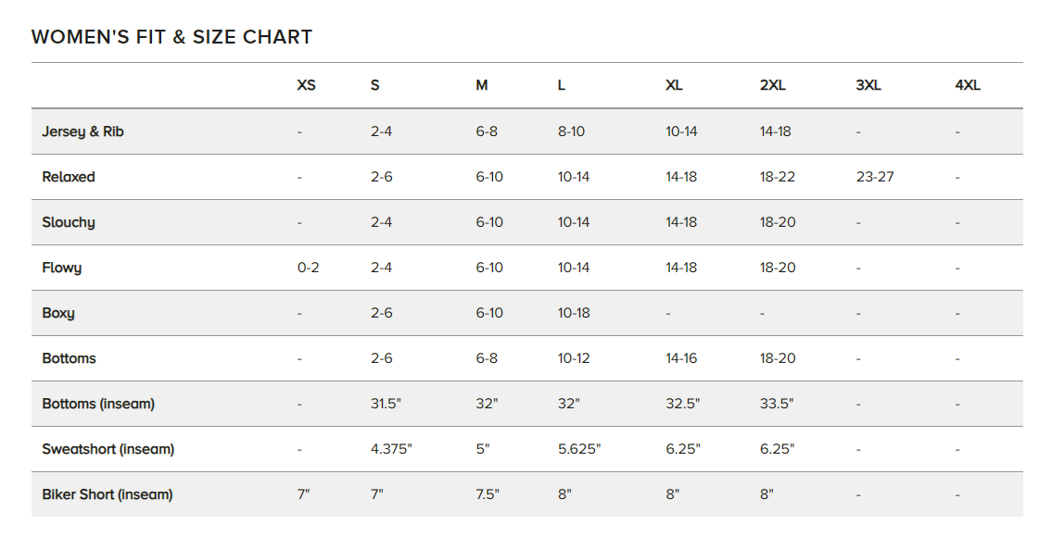Click the Bottoms inseam 2XL value 33.5"
Image resolution: width=1064 pixels, height=537 pixels.
777,404
